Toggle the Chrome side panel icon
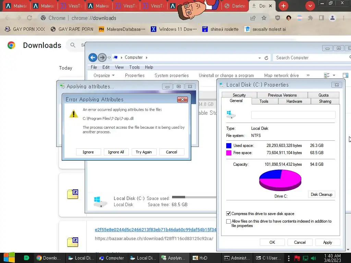Viewport: 351px width, 263px height. (322, 18)
